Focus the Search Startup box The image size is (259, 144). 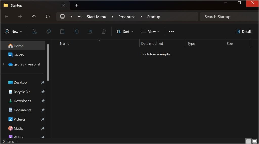pyautogui.click(x=229, y=17)
